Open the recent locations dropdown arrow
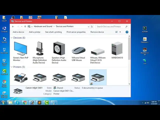The width and height of the screenshot is (160, 120). 22,27
